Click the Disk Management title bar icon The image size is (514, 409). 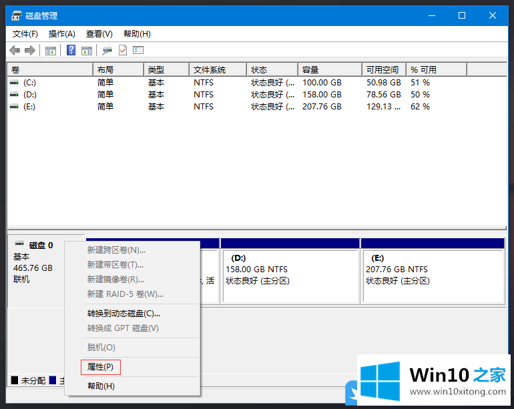coord(17,15)
